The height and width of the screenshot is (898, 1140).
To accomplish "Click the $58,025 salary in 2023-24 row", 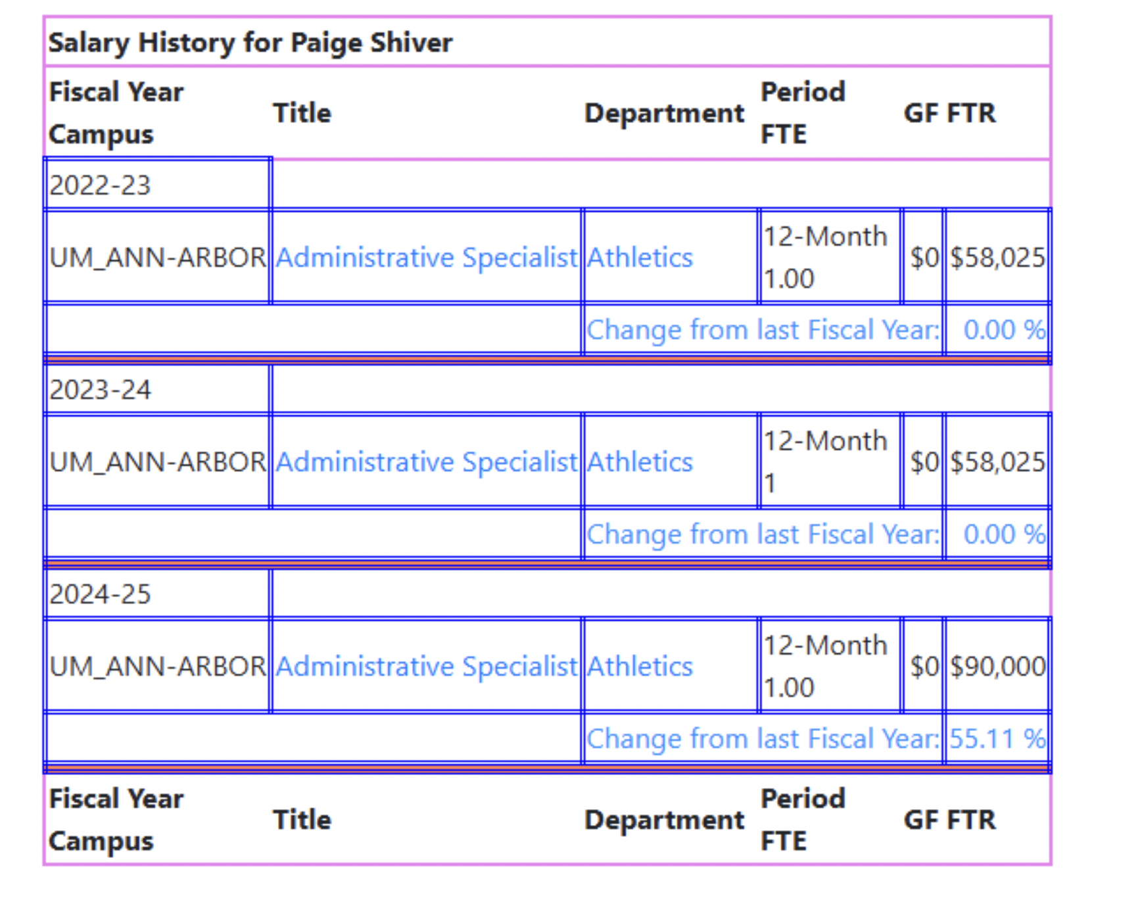I will tap(997, 461).
